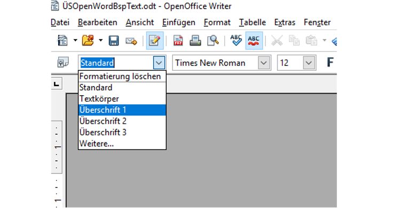Export directly as PDF icon
Image resolution: width=410 pixels, height=208 pixels.
tap(178, 40)
